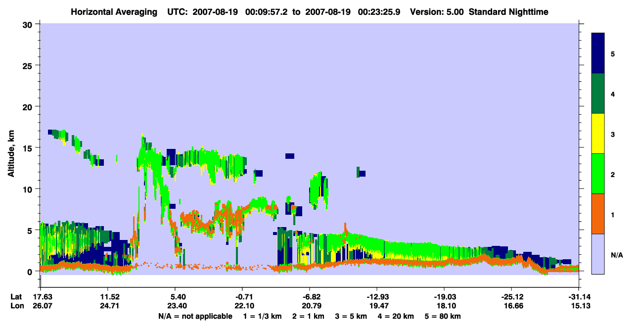Click legend text '3 = 5 km'
The height and width of the screenshot is (330, 643).
pos(351,316)
